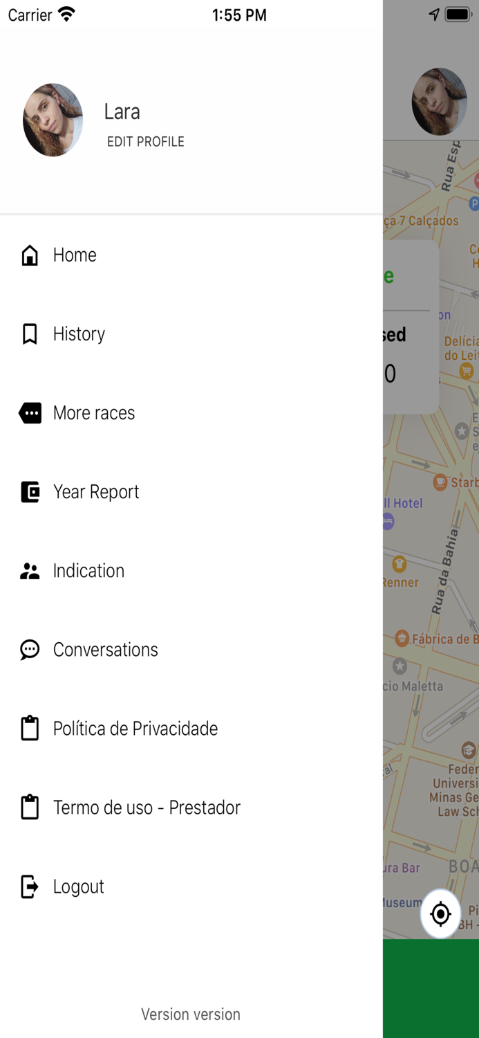Click the Termo de uso clipboard icon
Image resolution: width=479 pixels, height=1038 pixels.
click(x=30, y=807)
